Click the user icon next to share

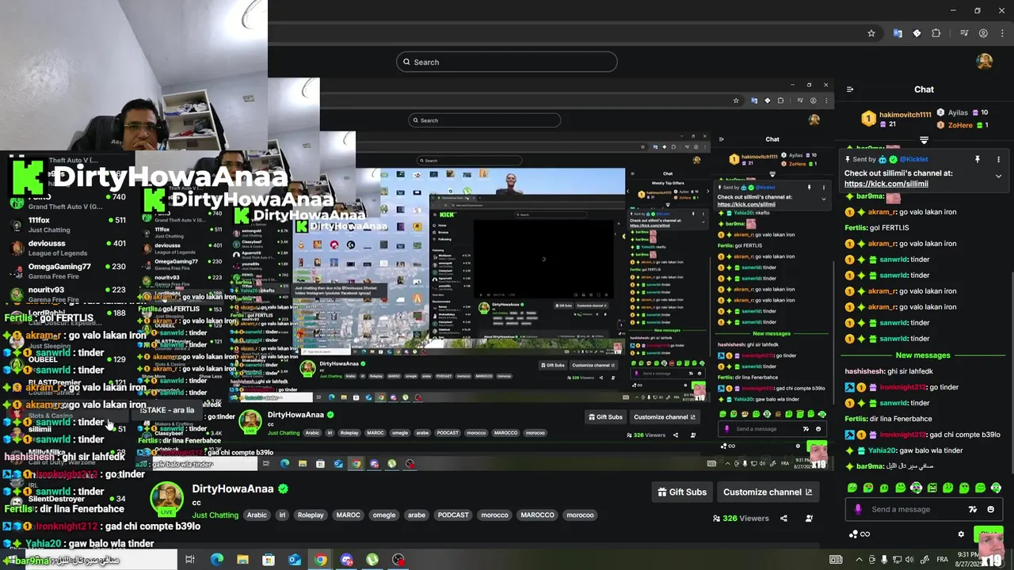pyautogui.click(x=809, y=519)
